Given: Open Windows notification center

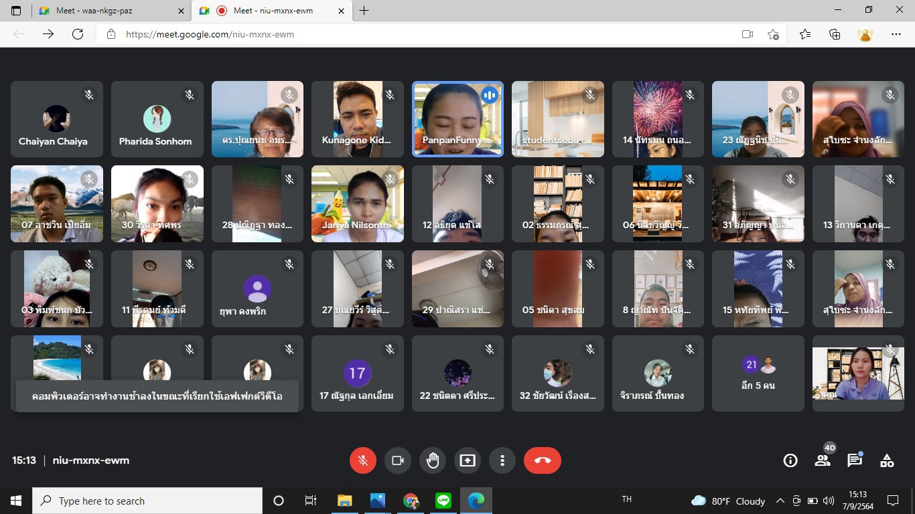Looking at the screenshot, I should pyautogui.click(x=892, y=501).
